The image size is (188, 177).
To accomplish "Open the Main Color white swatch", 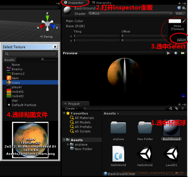I will coord(175,21).
